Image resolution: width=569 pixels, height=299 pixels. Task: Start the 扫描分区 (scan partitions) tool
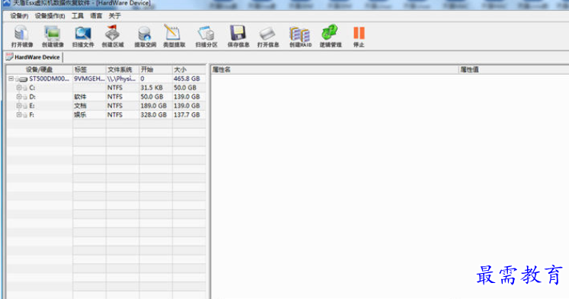click(206, 37)
